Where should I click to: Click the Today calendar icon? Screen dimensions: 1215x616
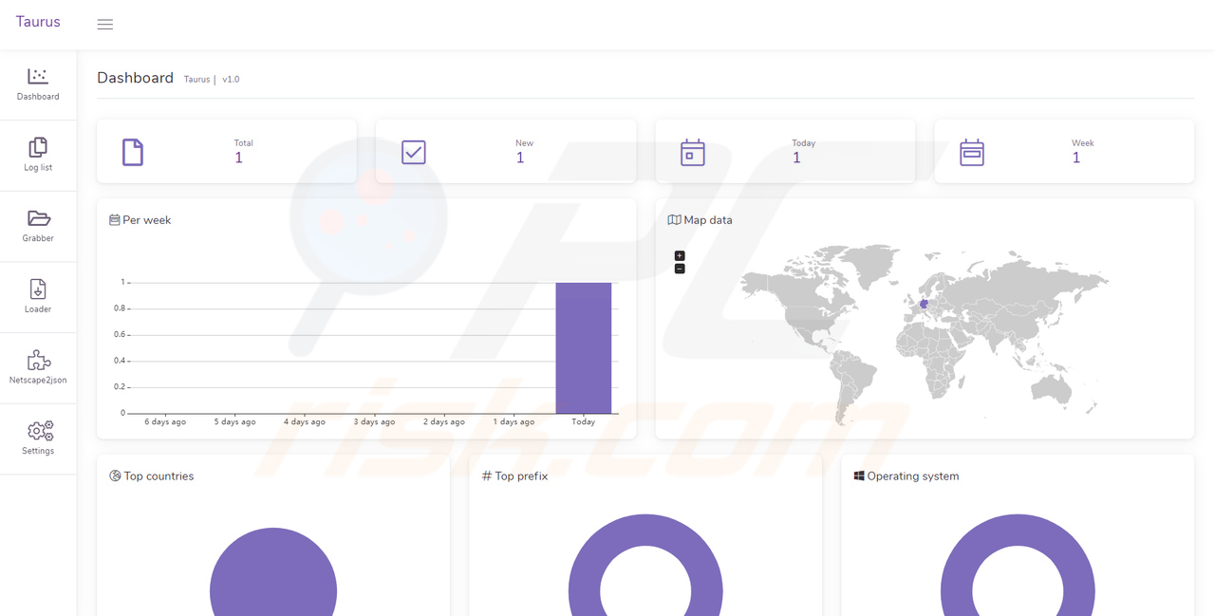click(693, 152)
